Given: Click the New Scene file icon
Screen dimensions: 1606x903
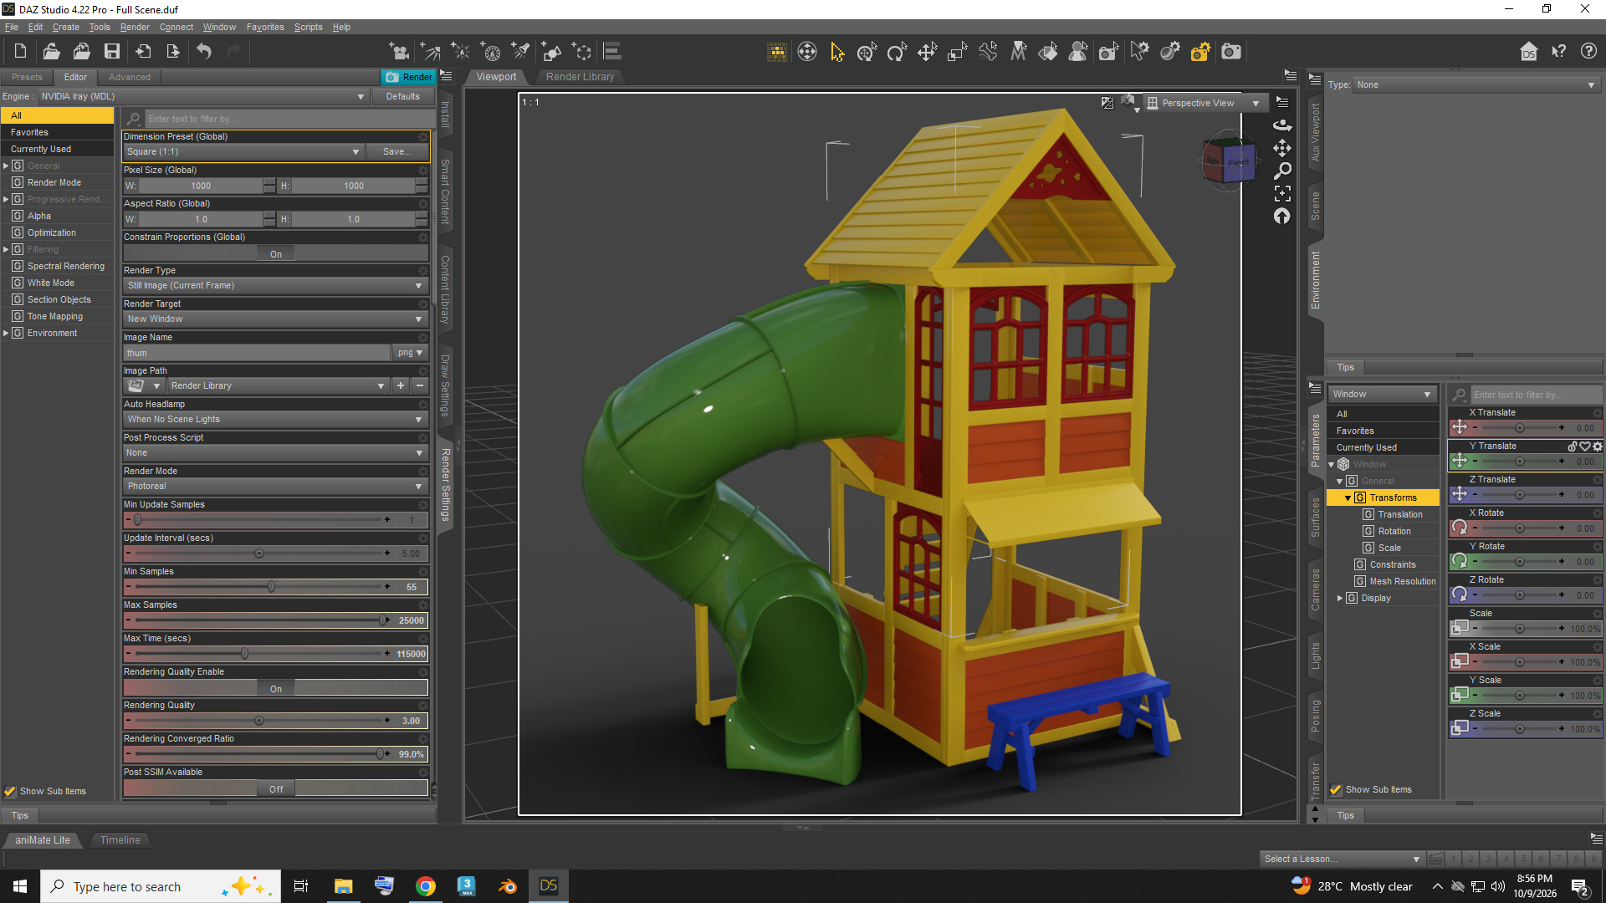Looking at the screenshot, I should 20,52.
